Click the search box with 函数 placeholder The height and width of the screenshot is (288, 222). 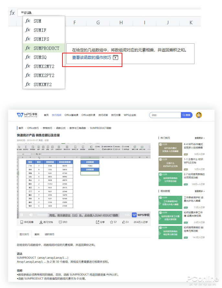tap(165, 115)
